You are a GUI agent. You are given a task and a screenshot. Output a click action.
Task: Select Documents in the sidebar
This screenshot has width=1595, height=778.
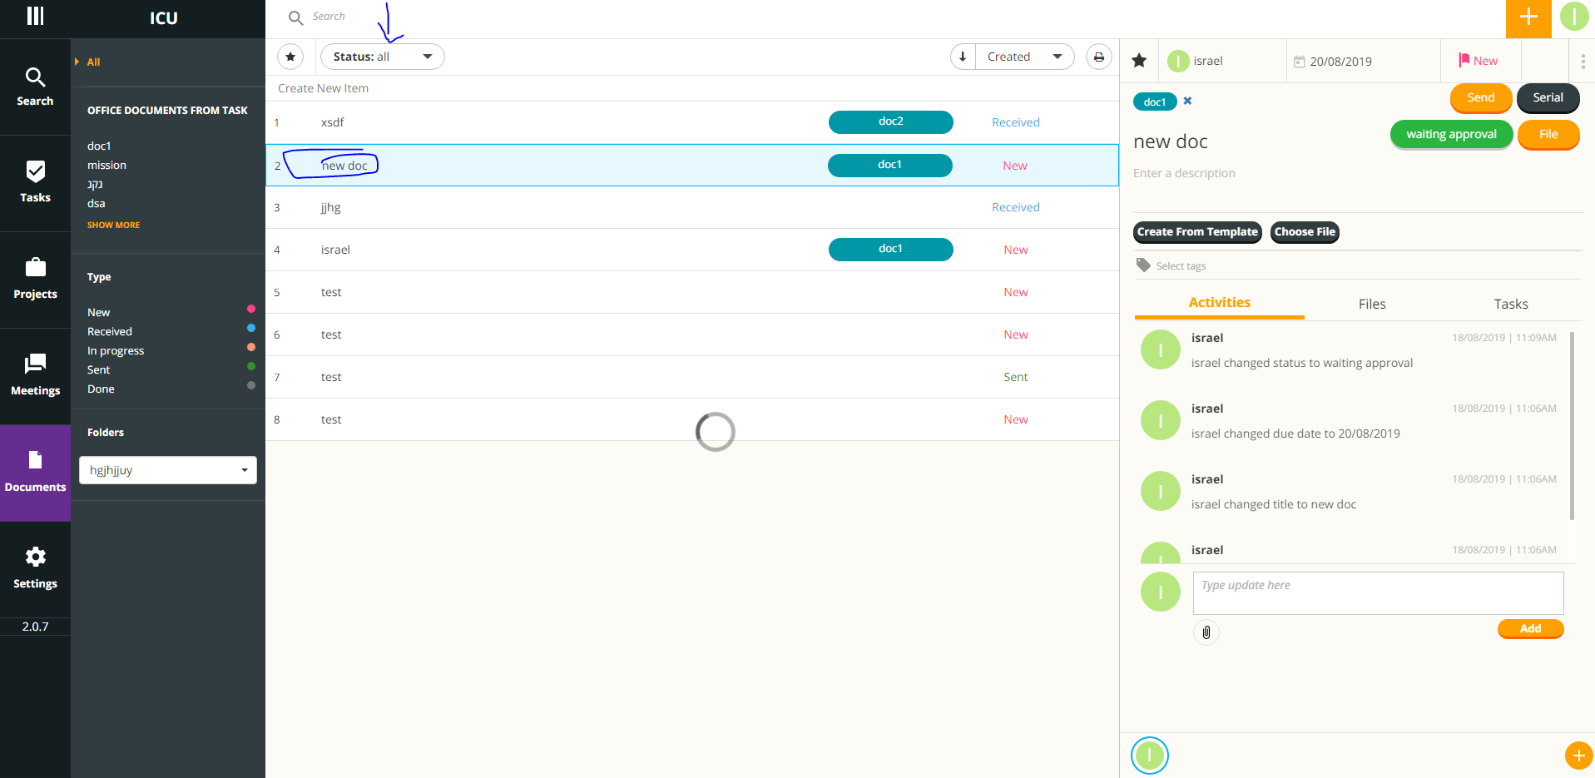35,473
